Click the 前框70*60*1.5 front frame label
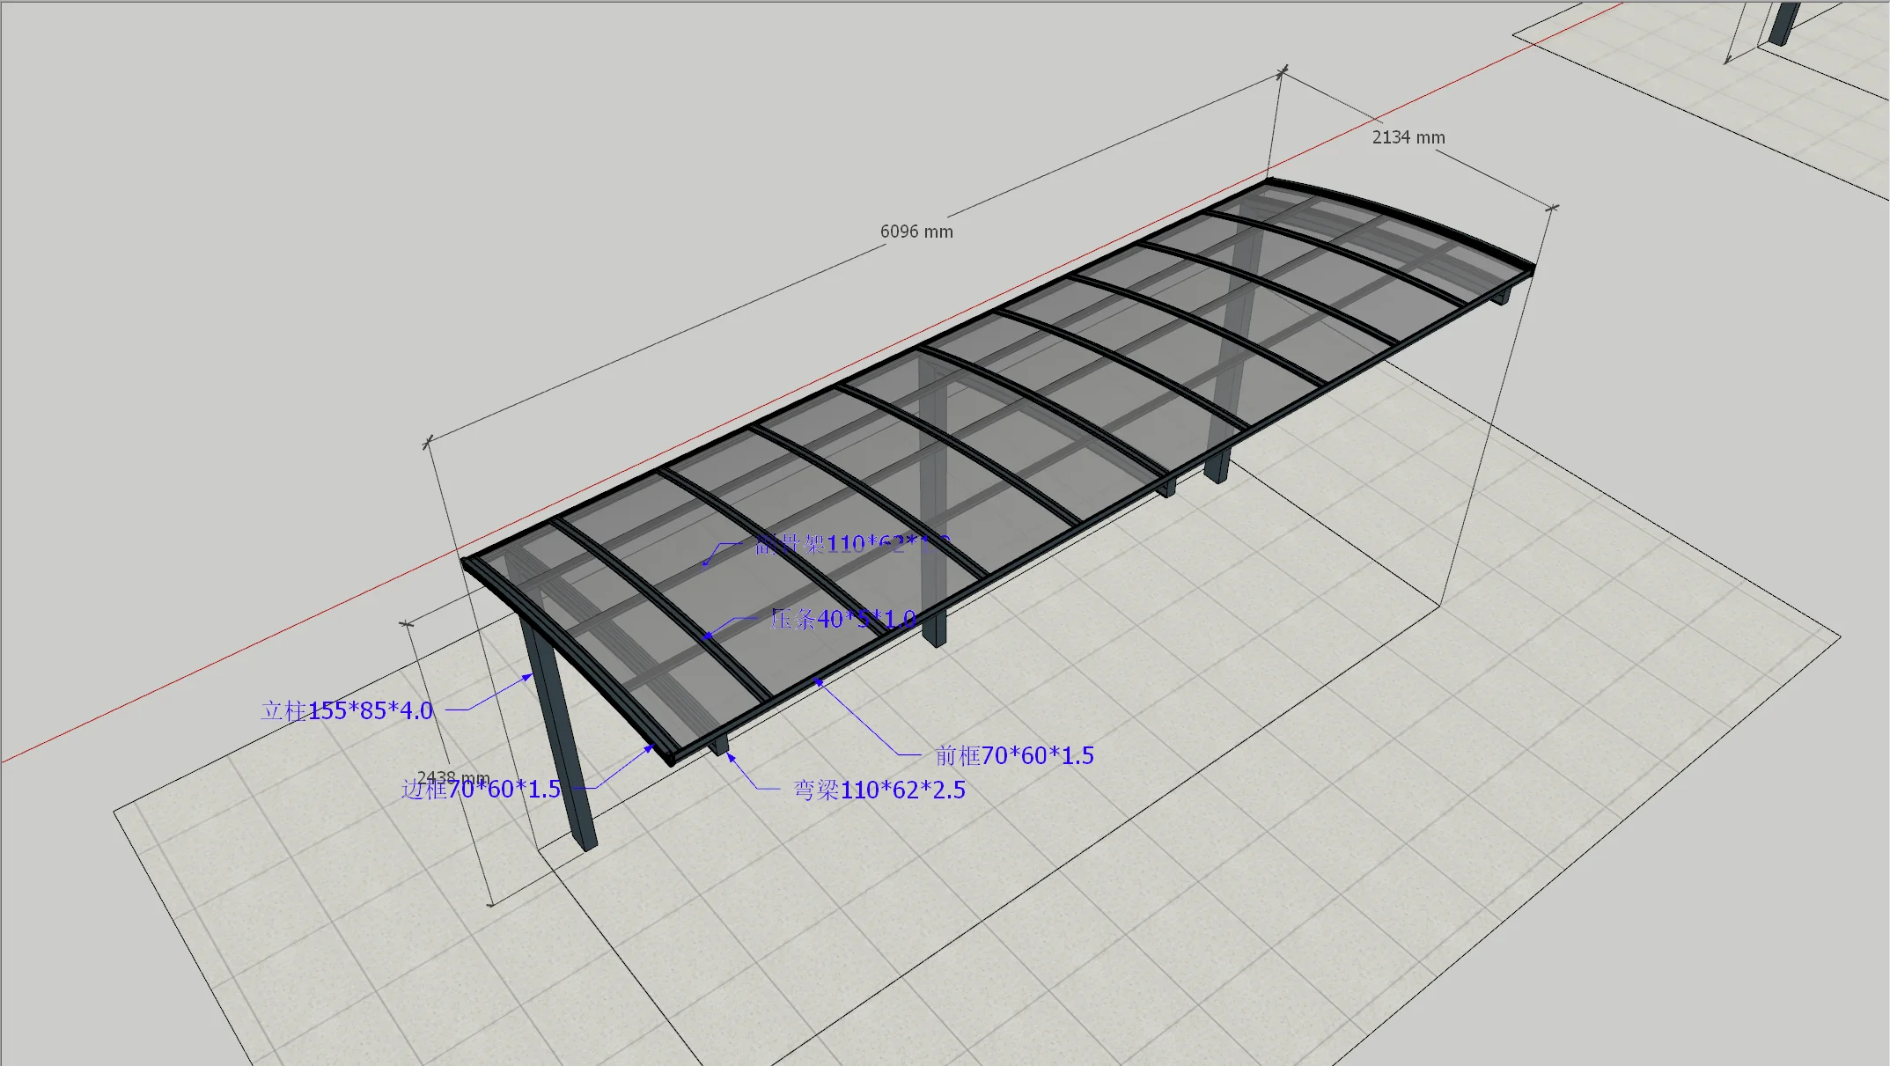 [x=1014, y=755]
